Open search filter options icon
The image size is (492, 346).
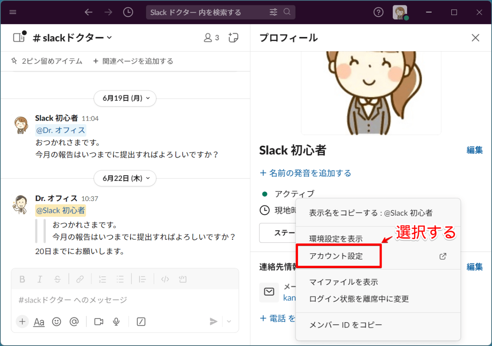[273, 12]
